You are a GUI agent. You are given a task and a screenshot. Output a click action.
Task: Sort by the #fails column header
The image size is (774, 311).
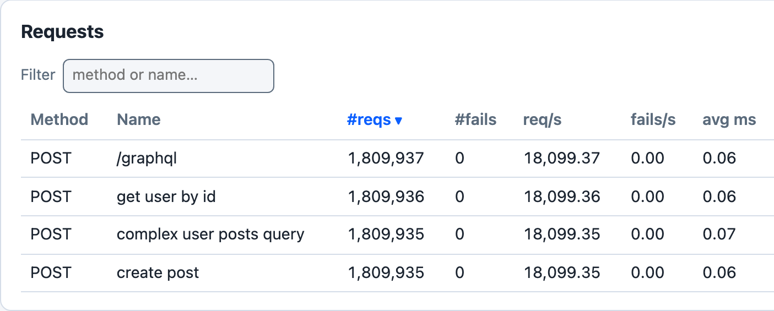[x=475, y=120]
